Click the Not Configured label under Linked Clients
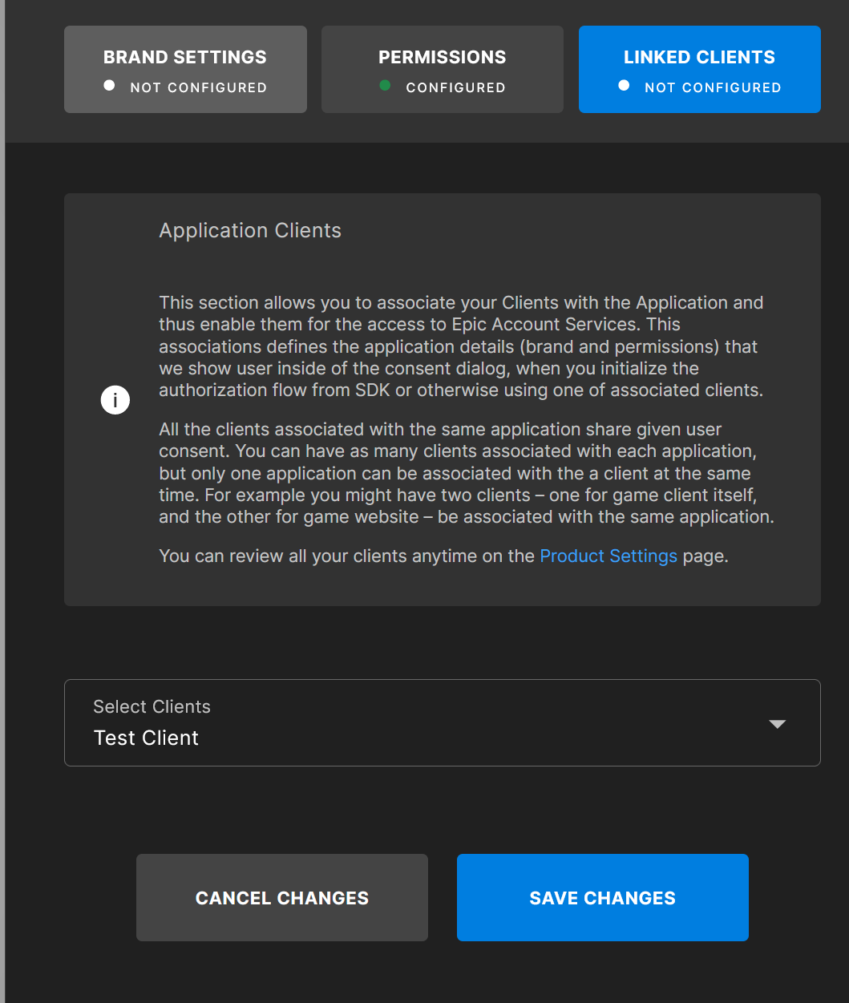 [x=713, y=87]
